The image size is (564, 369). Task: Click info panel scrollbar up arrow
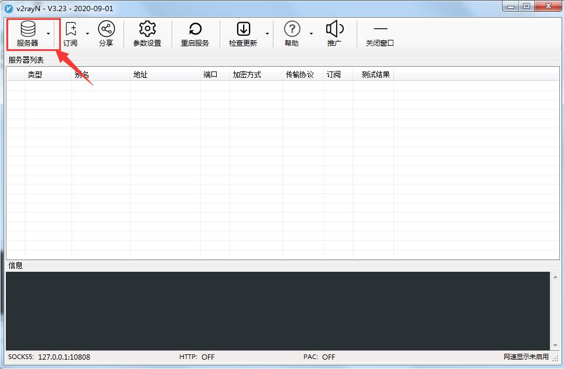coord(555,277)
